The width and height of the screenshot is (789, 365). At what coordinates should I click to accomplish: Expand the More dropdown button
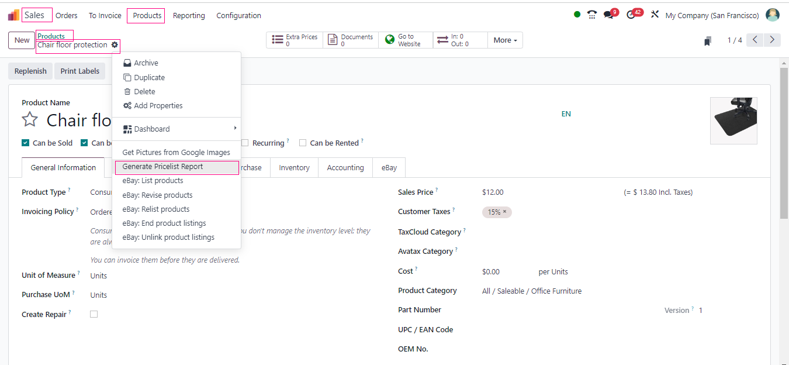tap(505, 40)
